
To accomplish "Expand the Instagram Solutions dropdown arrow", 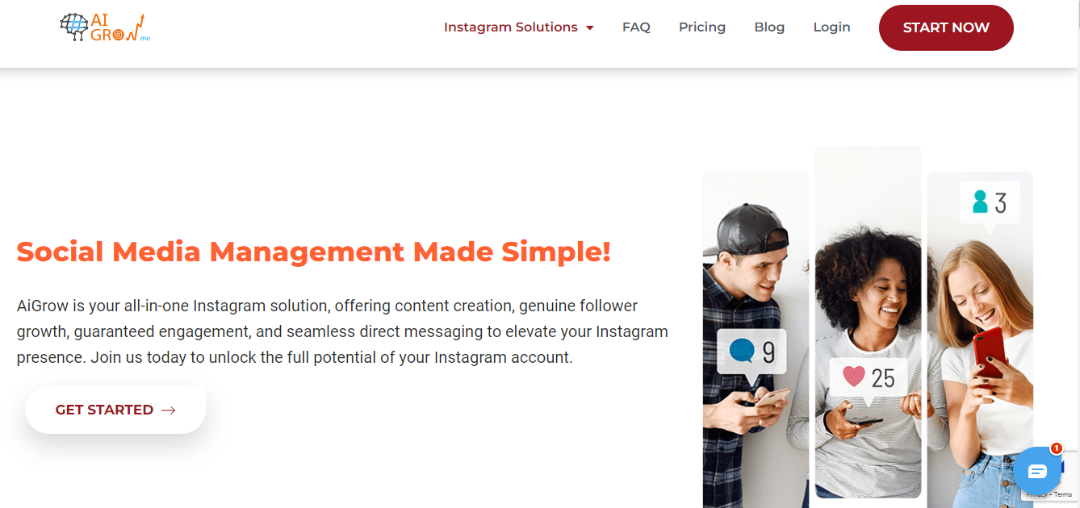I will pos(590,28).
